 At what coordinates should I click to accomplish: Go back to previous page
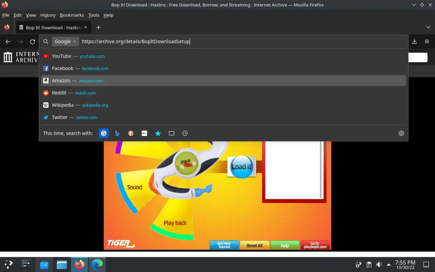pos(8,41)
